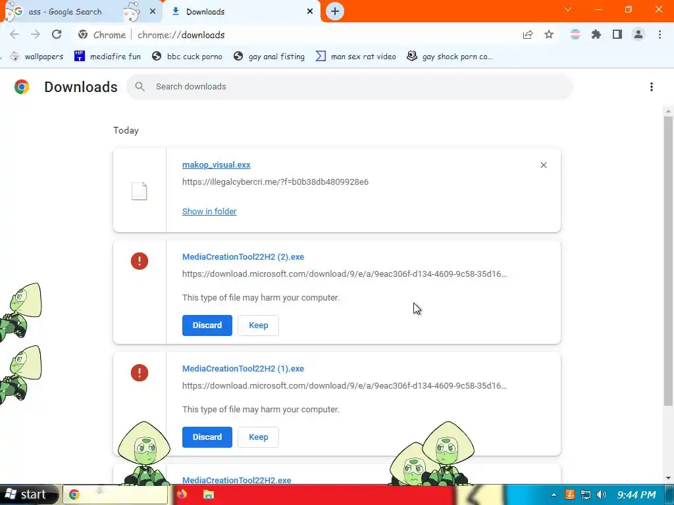The width and height of the screenshot is (674, 505).
Task: Click the MediaCreationTool22H2 (2).exe filename
Action: click(x=243, y=257)
